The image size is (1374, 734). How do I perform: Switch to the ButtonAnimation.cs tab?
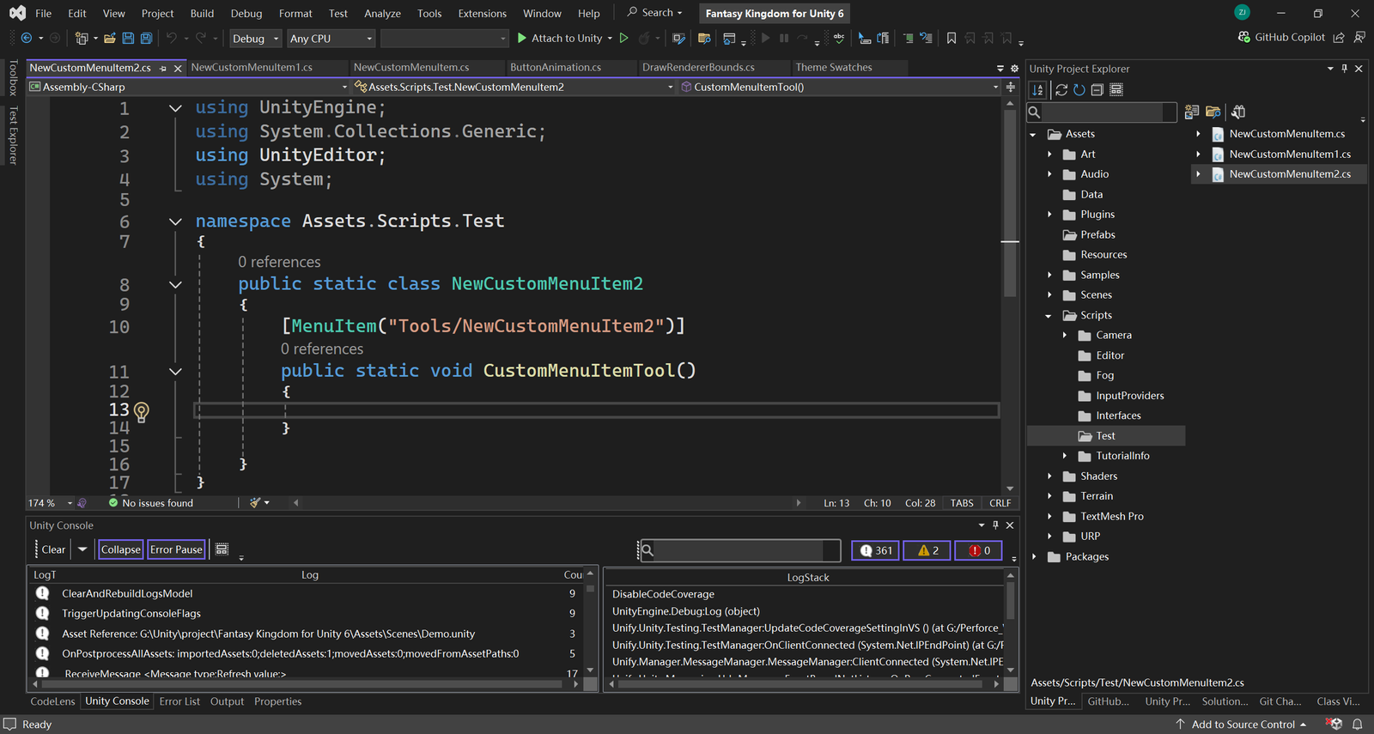pyautogui.click(x=556, y=68)
